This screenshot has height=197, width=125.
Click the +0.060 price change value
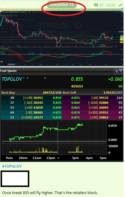(x=115, y=79)
